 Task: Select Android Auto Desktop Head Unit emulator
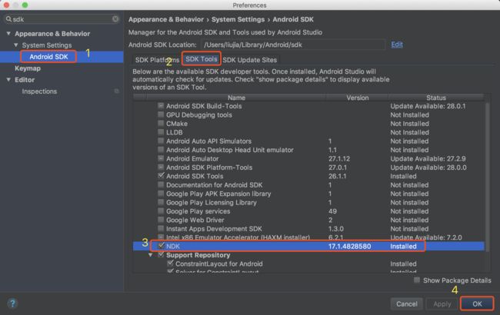[308, 150]
